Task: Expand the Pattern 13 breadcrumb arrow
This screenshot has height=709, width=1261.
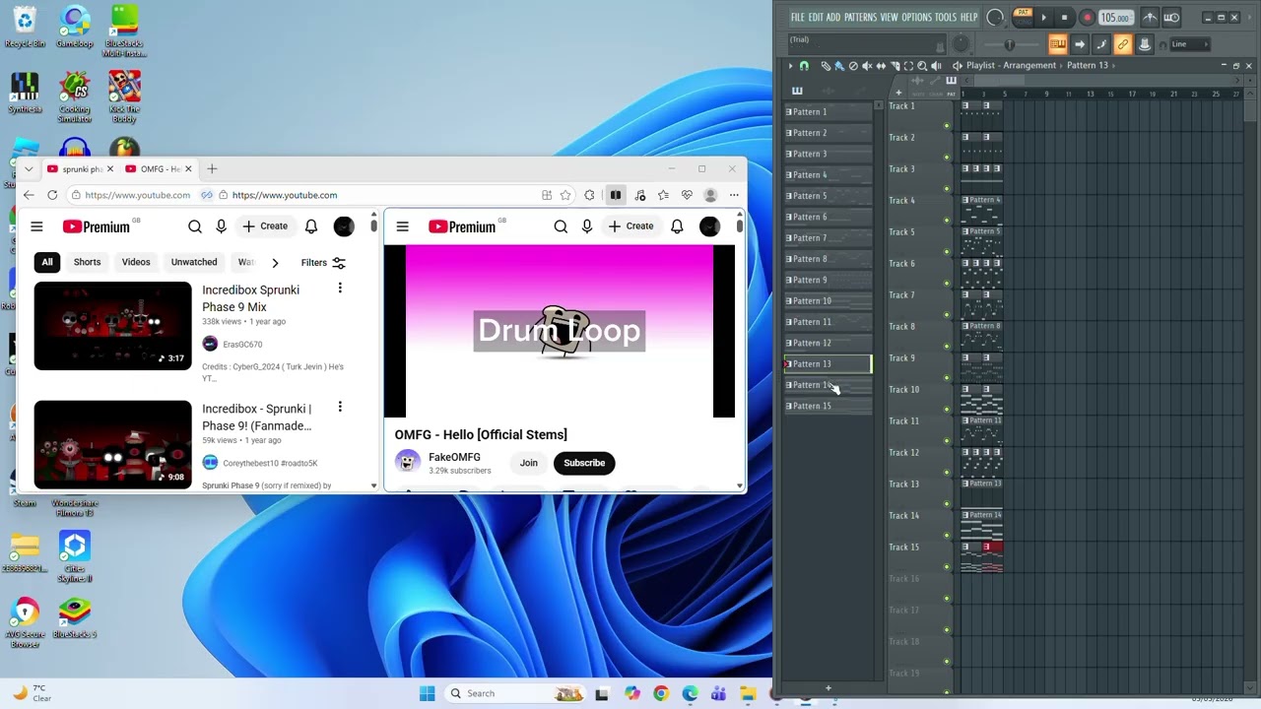Action: (1113, 66)
